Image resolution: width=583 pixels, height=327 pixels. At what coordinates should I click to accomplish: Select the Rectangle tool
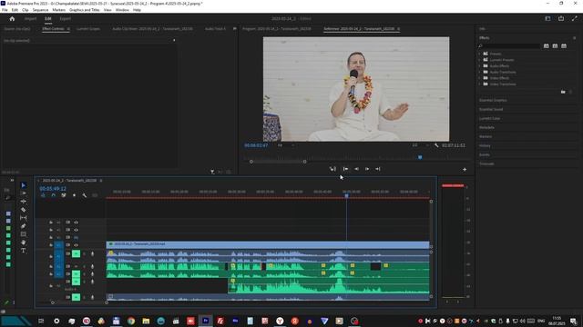pos(23,234)
